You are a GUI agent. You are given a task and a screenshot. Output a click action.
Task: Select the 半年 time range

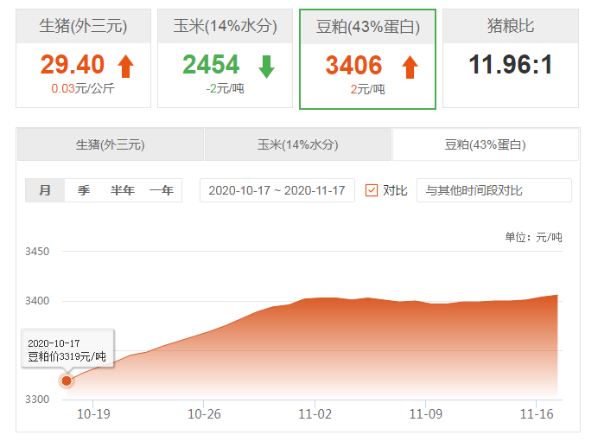[x=123, y=190]
